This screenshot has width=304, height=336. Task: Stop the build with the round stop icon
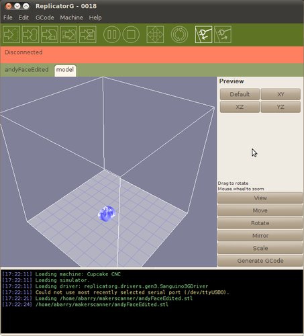(131, 34)
